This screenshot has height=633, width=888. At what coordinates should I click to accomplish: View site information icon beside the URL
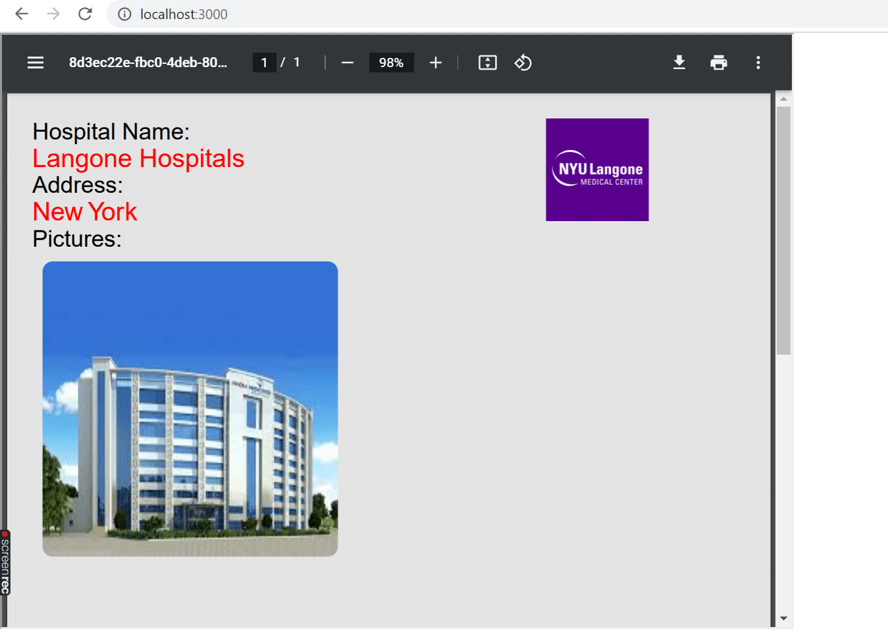coord(124,14)
